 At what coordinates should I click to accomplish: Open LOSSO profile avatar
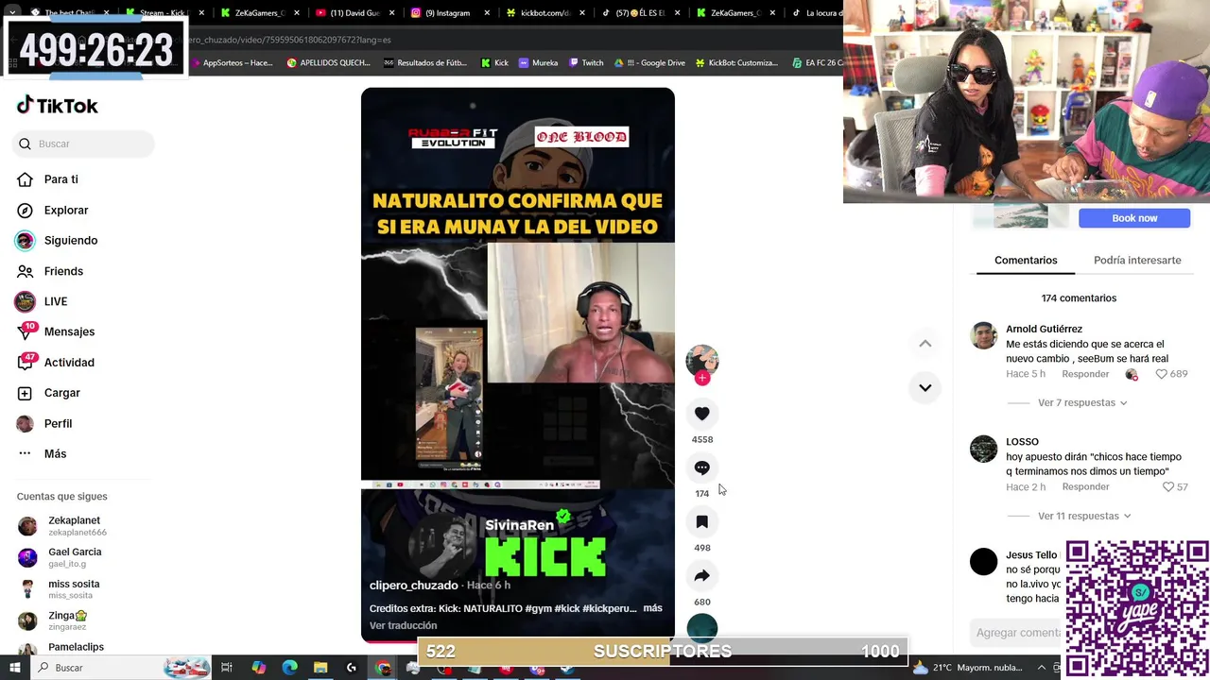click(984, 449)
